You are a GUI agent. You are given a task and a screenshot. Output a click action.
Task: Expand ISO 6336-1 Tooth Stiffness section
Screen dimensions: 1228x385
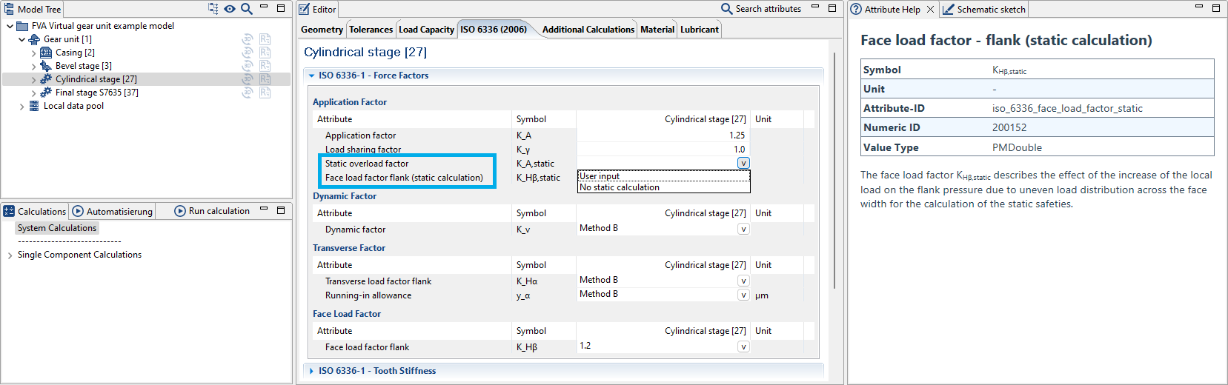coord(311,371)
